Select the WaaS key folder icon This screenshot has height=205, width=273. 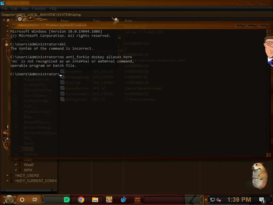click(x=20, y=165)
